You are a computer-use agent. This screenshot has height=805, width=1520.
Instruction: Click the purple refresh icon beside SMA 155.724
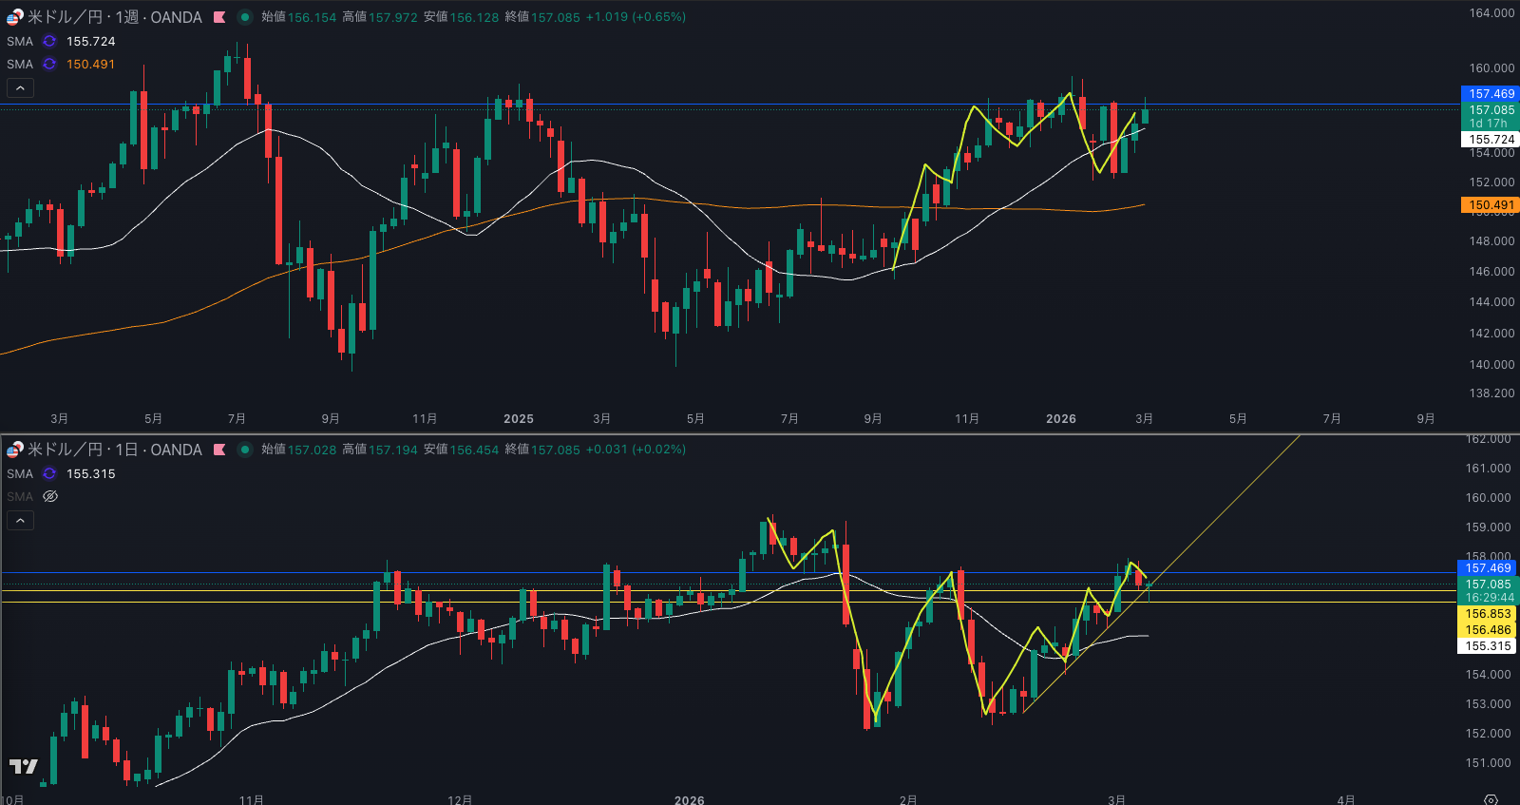coord(49,42)
